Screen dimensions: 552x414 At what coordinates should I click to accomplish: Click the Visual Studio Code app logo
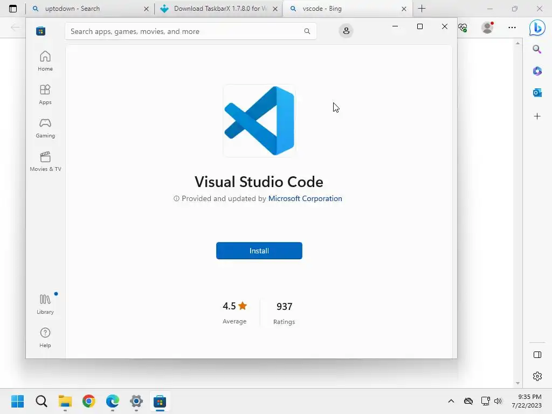(x=259, y=121)
